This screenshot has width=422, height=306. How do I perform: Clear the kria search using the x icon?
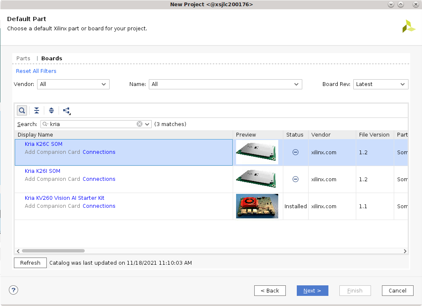pos(140,124)
